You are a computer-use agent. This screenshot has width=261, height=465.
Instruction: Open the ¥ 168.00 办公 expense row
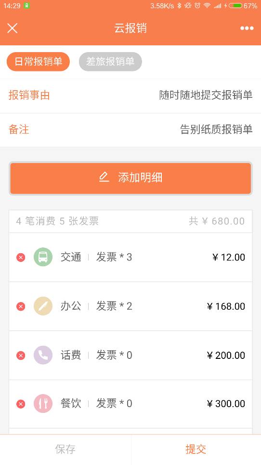130,306
